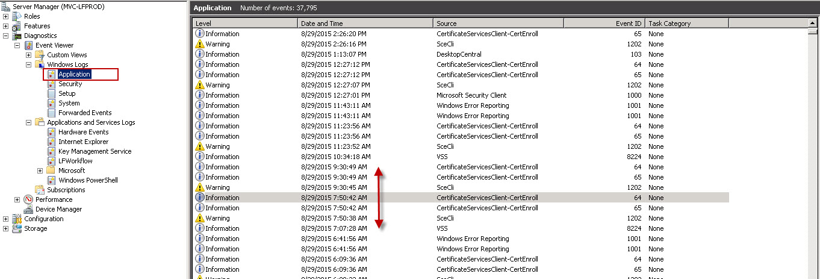Click the Roles icon in tree
The width and height of the screenshot is (820, 279).
(17, 16)
